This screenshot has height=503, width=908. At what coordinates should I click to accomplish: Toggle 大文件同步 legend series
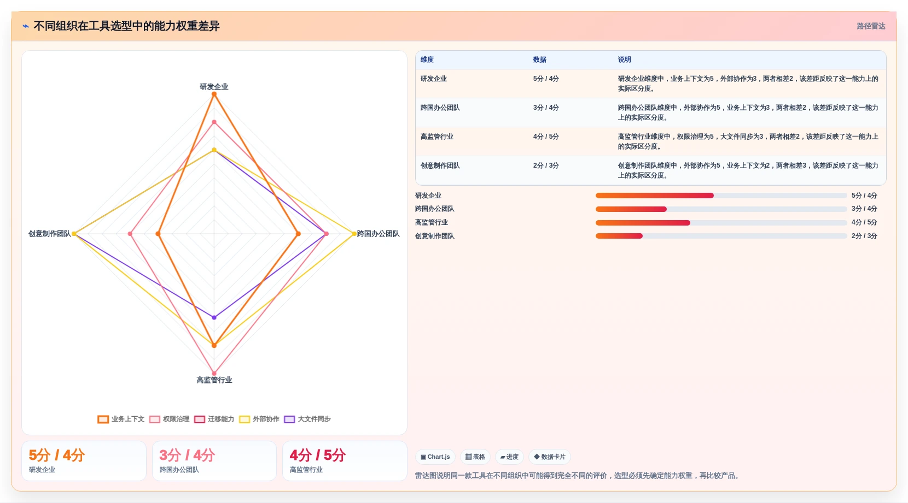pyautogui.click(x=307, y=419)
